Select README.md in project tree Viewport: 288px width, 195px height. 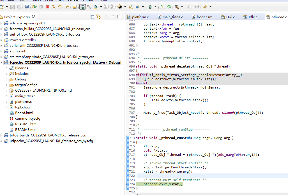(x=25, y=130)
